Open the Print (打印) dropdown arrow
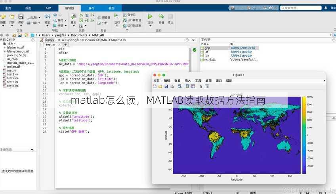Viewport: 336px width, 194px height. pos(40,23)
